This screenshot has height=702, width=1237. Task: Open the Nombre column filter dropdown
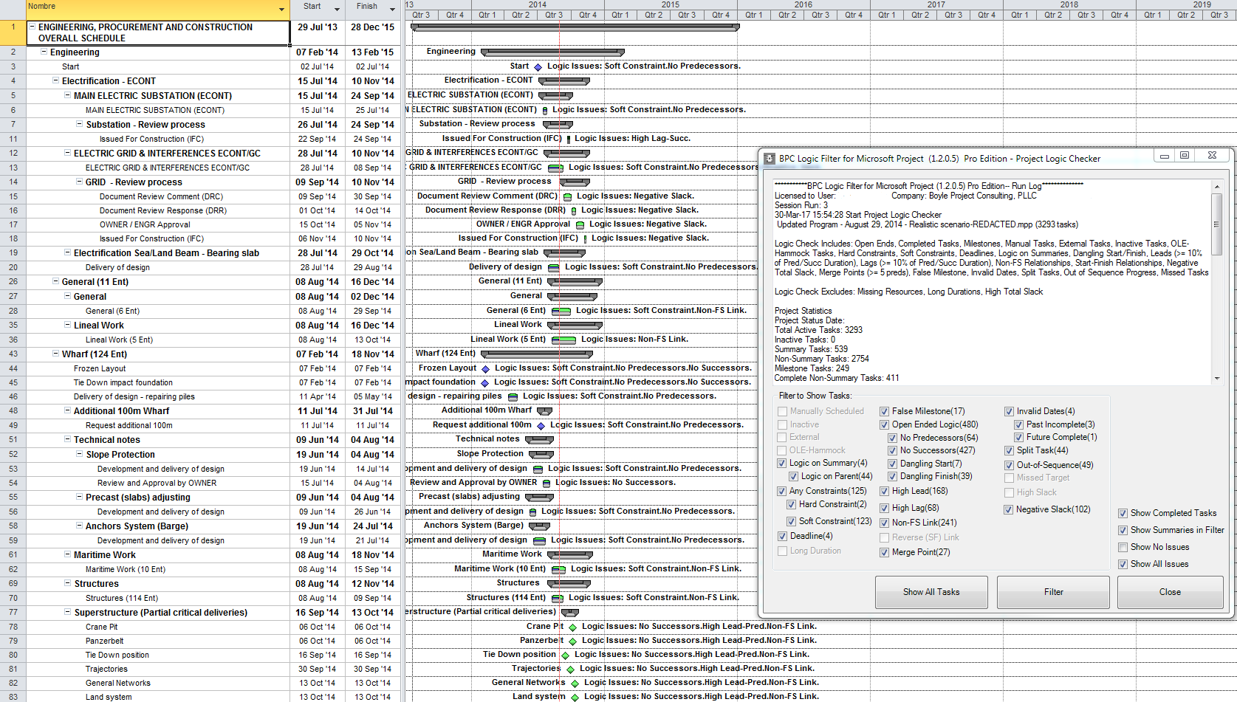[281, 9]
